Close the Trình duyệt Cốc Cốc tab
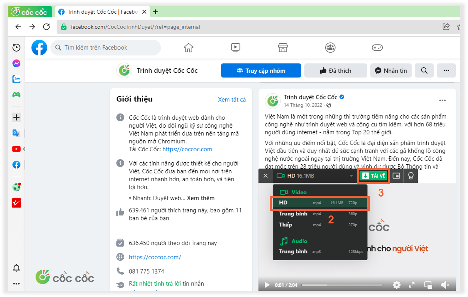 click(x=145, y=12)
